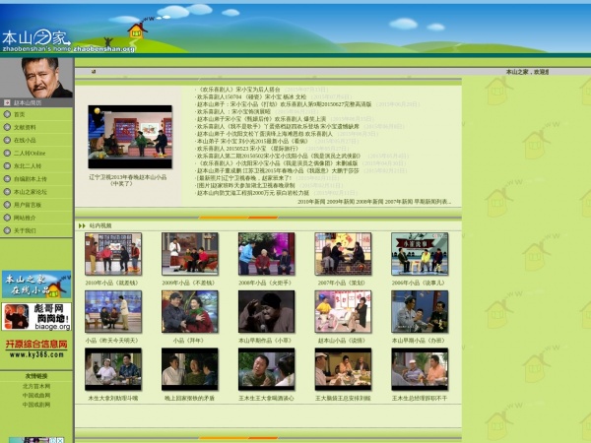
Task: Go to 本山之家论坛 in sidebar
Action: [31, 192]
